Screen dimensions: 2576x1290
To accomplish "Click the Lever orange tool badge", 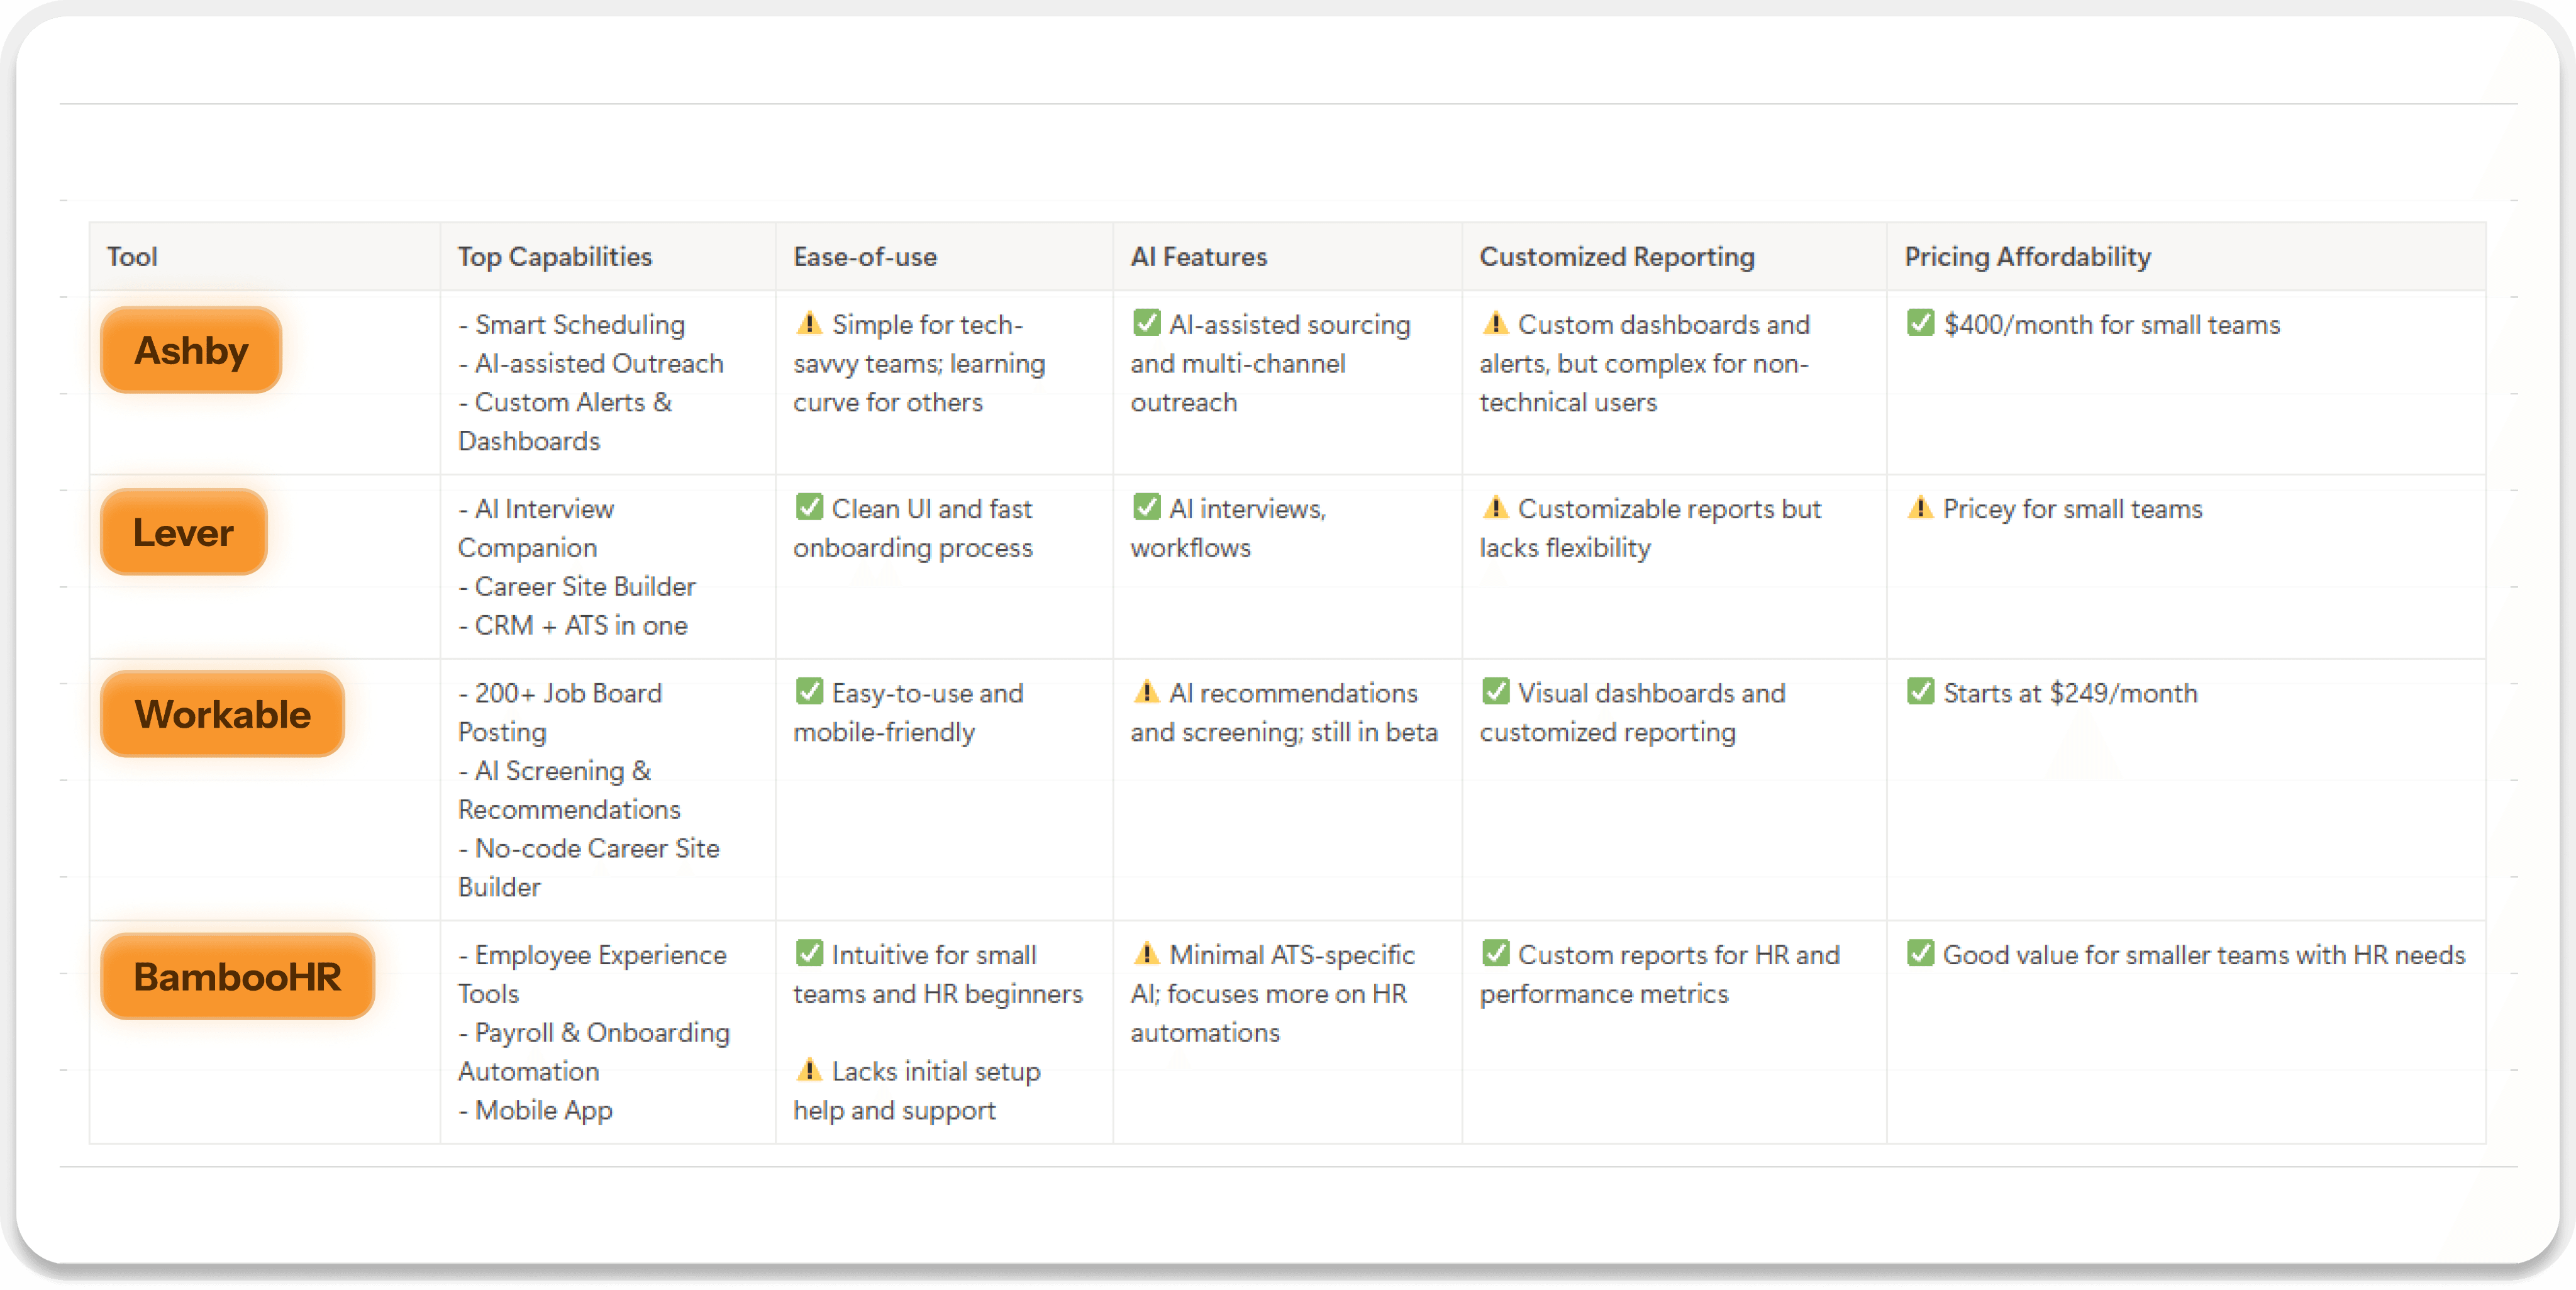I will coord(183,532).
